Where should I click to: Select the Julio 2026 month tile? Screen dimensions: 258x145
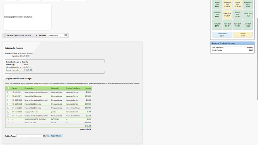(x=248, y=25)
